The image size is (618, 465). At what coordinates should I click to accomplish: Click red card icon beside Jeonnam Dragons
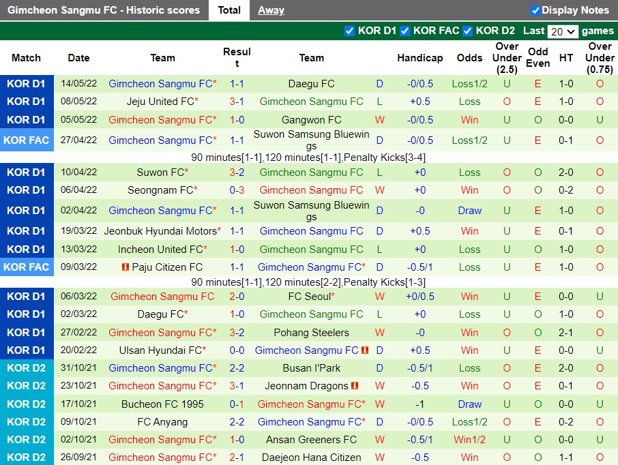(x=355, y=386)
